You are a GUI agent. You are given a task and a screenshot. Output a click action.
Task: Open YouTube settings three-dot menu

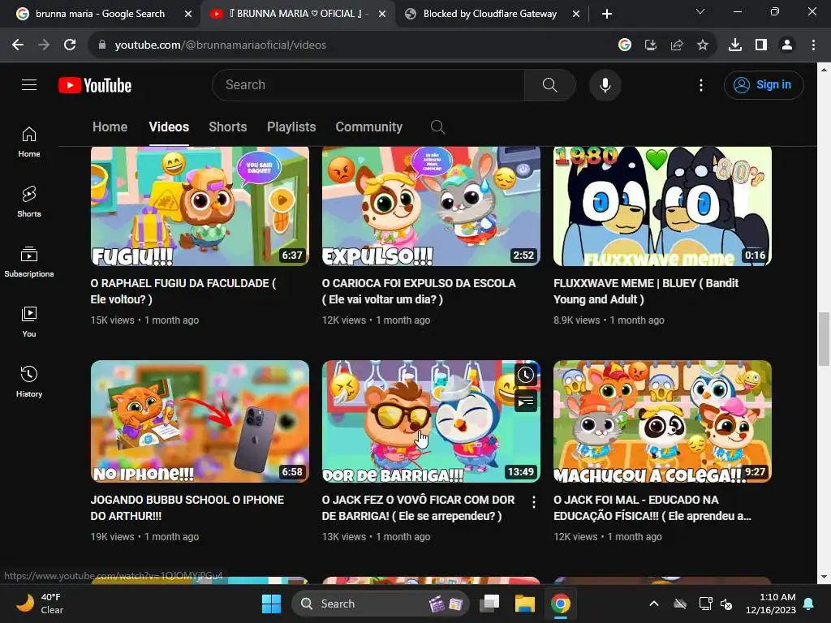(700, 85)
